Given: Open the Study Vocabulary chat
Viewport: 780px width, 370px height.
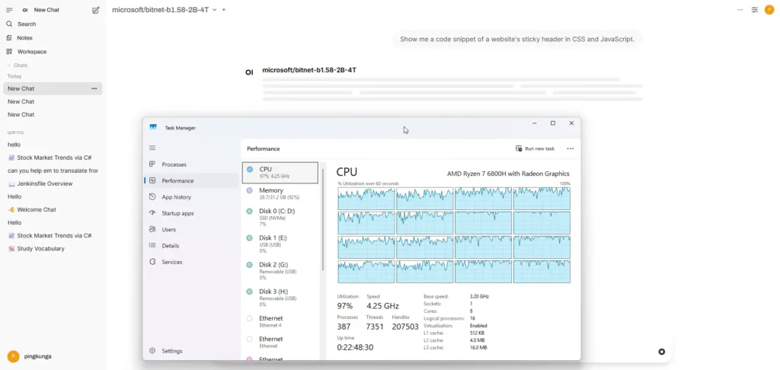Looking at the screenshot, I should coord(53,249).
